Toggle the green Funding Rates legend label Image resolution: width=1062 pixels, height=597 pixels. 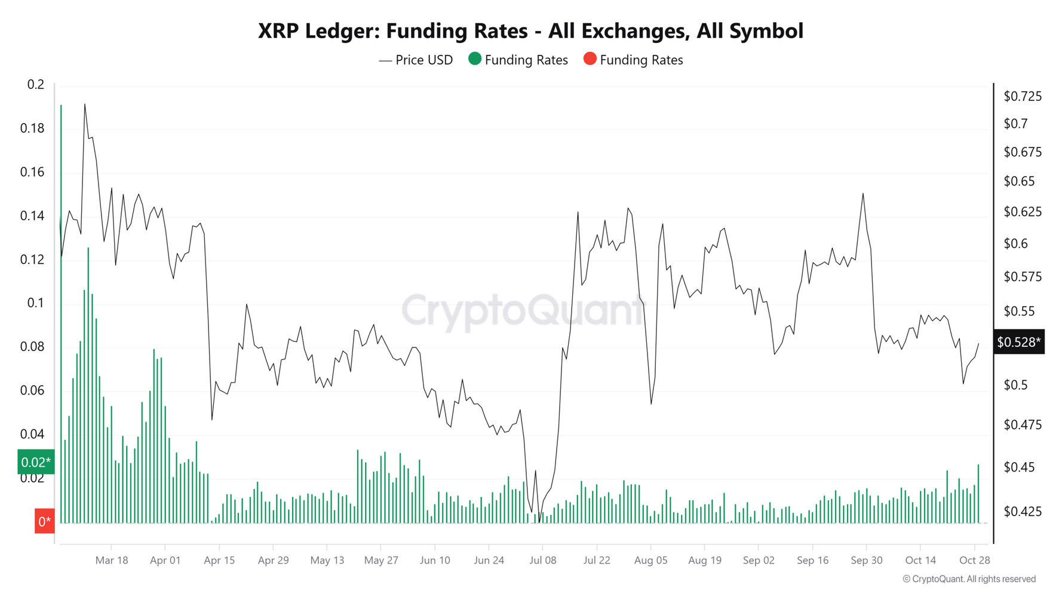[526, 60]
